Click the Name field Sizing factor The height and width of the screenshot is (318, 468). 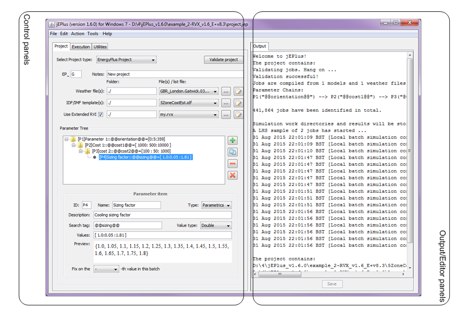pyautogui.click(x=136, y=205)
